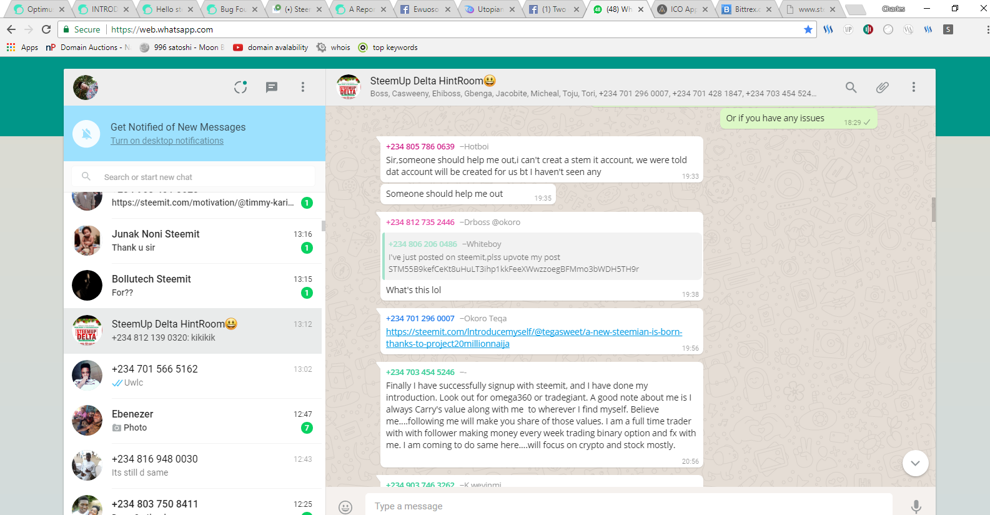990x515 pixels.
Task: Open the three-dot menu in the chat header
Action: click(914, 87)
